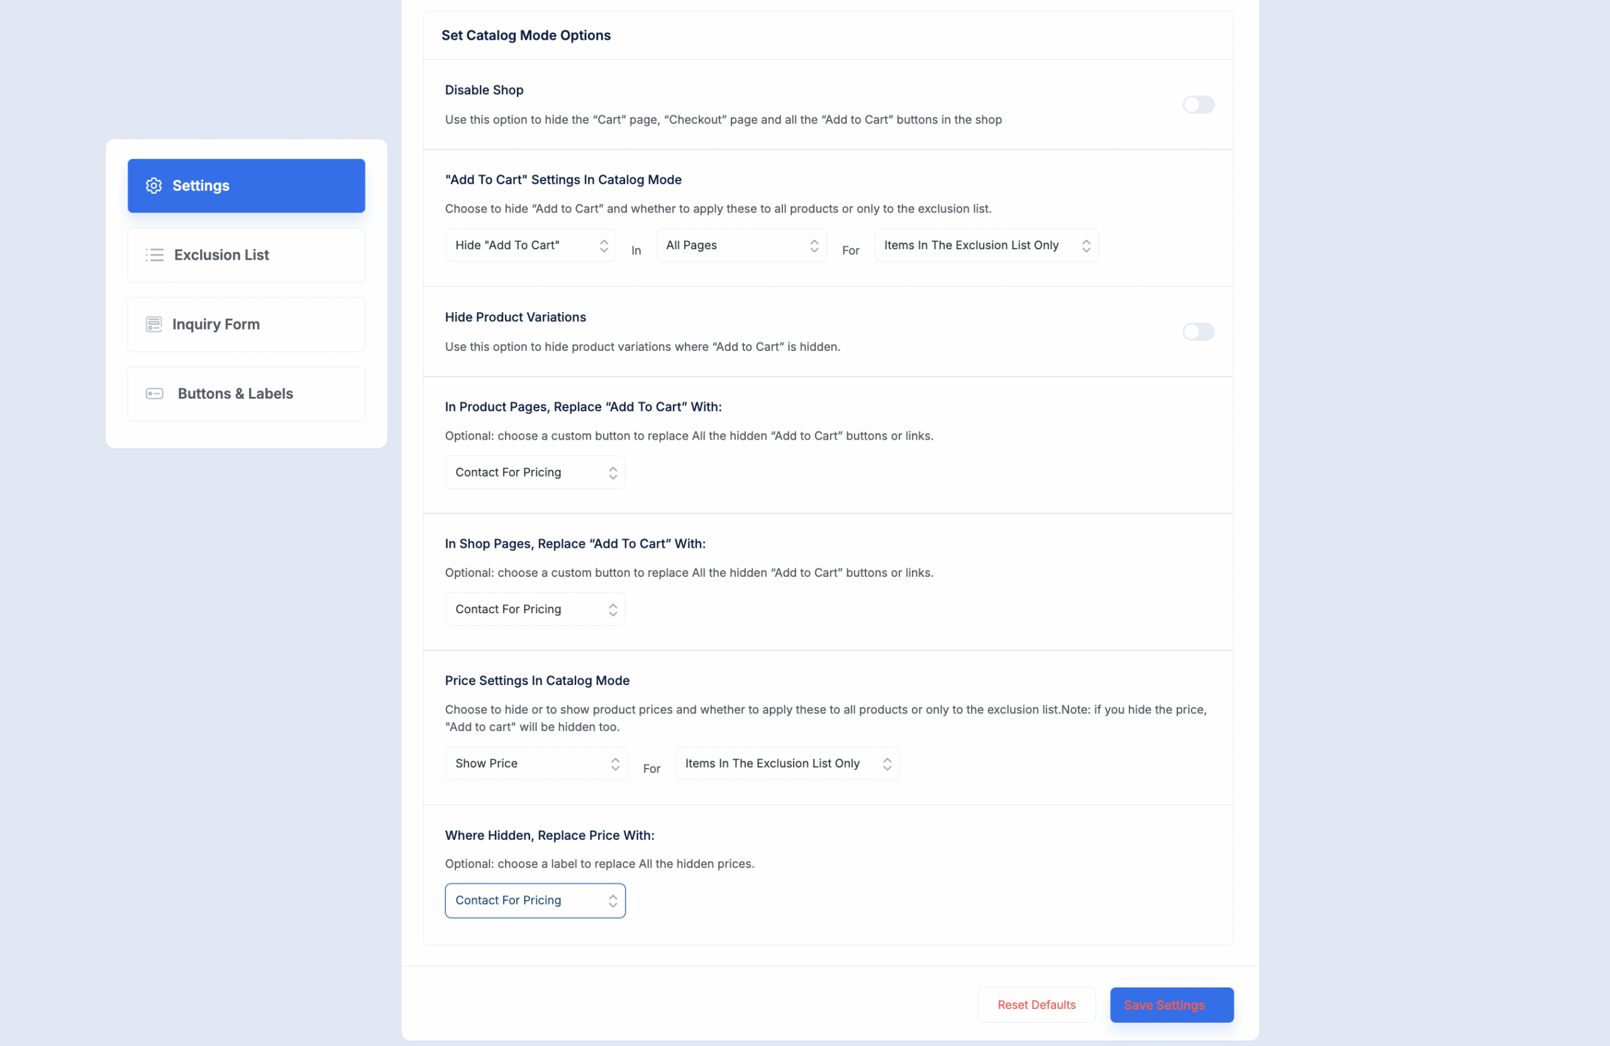Click the Settings gear icon

[154, 186]
